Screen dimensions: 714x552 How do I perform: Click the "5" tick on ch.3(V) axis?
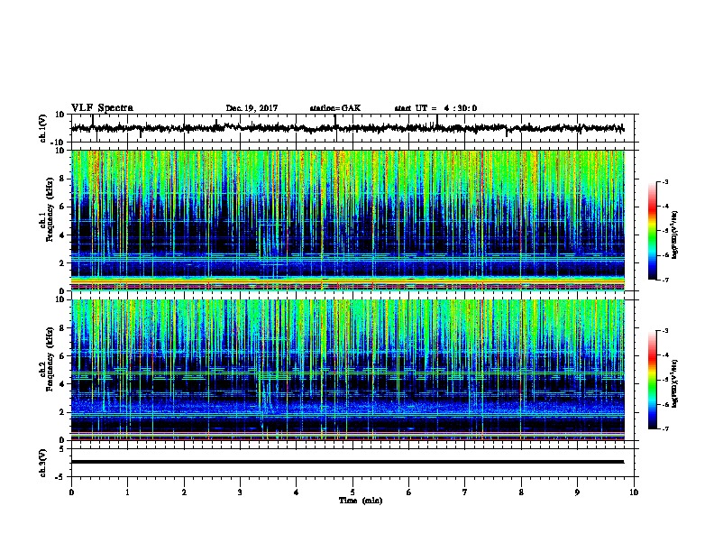(62, 449)
